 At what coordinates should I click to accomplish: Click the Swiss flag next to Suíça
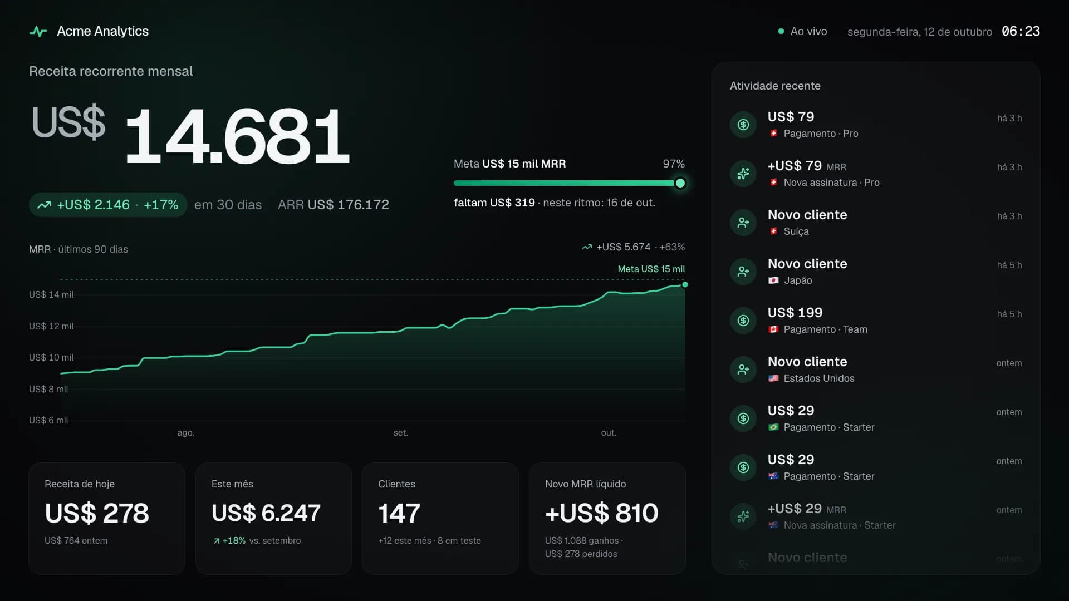[x=773, y=231]
